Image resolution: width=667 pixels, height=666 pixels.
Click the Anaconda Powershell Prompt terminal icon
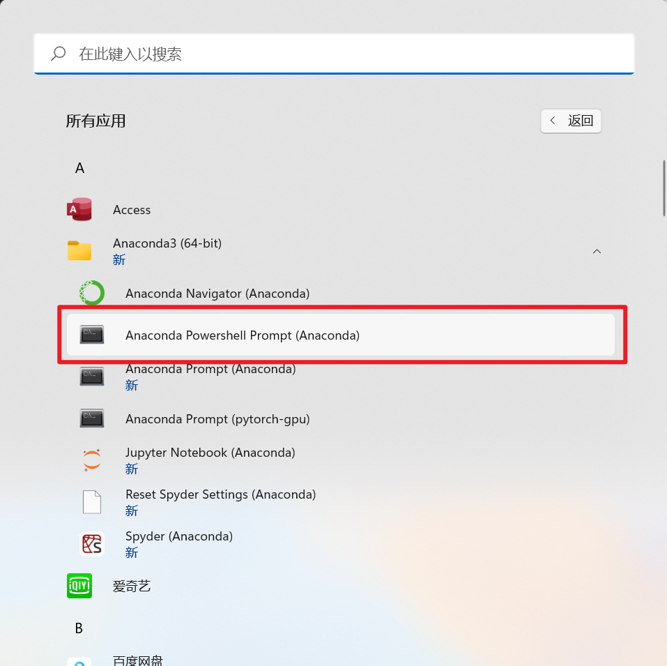(92, 335)
